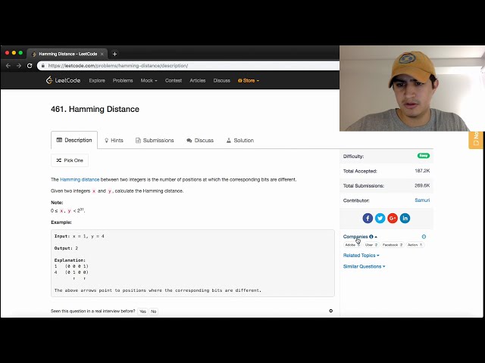Image resolution: width=485 pixels, height=363 pixels.
Task: Expand Similar Questions section
Action: (364, 266)
